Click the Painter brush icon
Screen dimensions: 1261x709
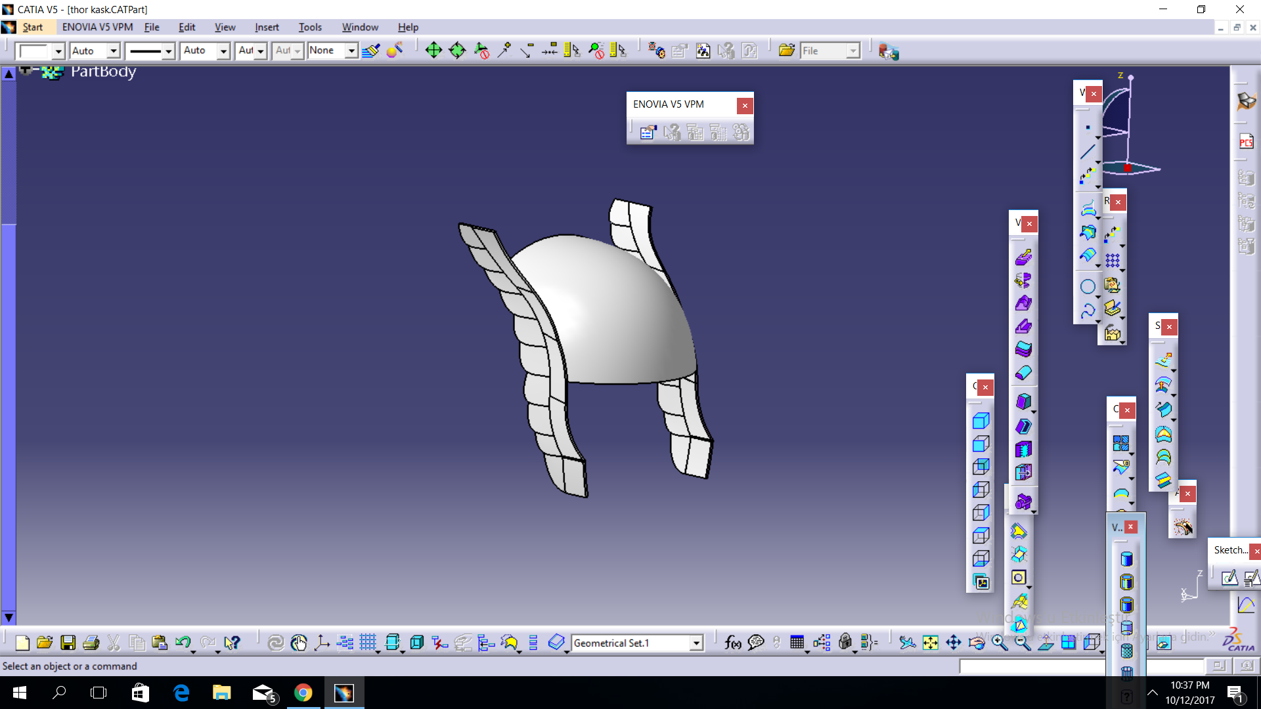tap(370, 51)
